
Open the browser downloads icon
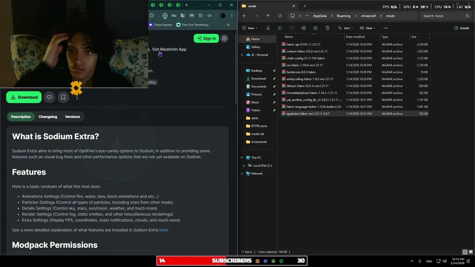165,16
